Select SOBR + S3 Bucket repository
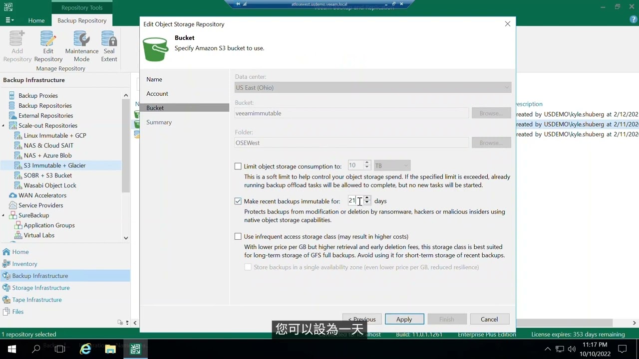The width and height of the screenshot is (639, 359). [x=47, y=175]
